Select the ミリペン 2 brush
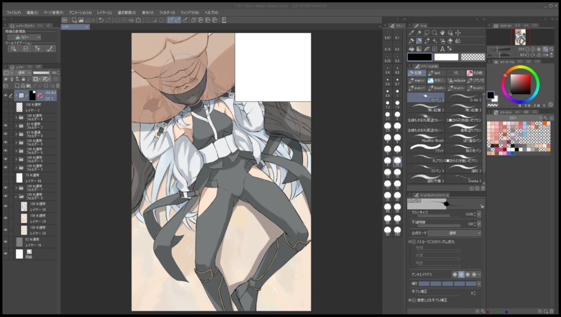Image resolution: width=561 pixels, height=317 pixels. [x=426, y=99]
